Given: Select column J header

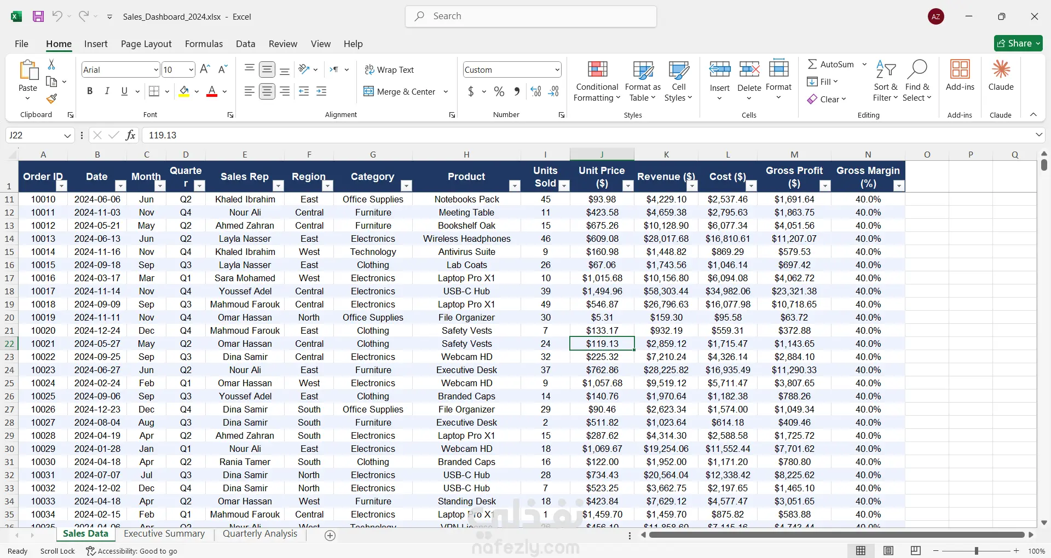Looking at the screenshot, I should click(602, 154).
